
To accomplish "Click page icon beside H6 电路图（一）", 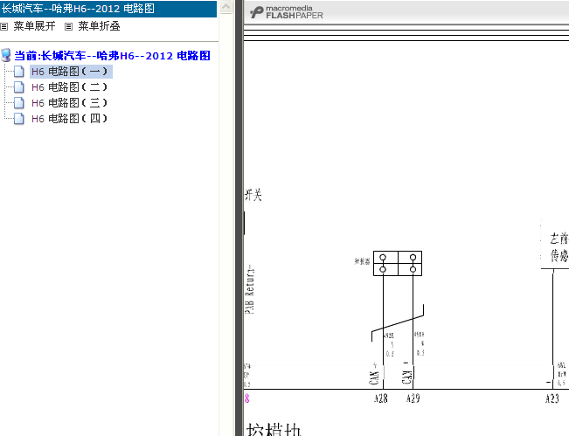I will pyautogui.click(x=19, y=72).
